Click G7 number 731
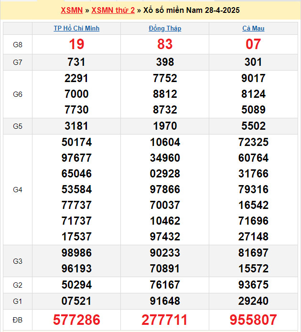The width and height of the screenshot is (301, 332). point(76,62)
